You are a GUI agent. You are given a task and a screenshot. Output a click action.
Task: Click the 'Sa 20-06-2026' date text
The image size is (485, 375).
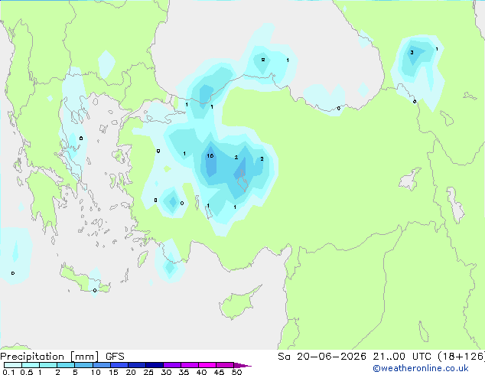click(322, 357)
